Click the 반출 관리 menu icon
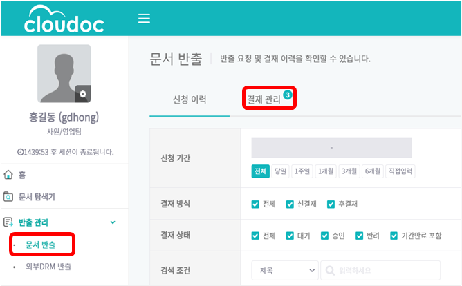 tap(9, 222)
